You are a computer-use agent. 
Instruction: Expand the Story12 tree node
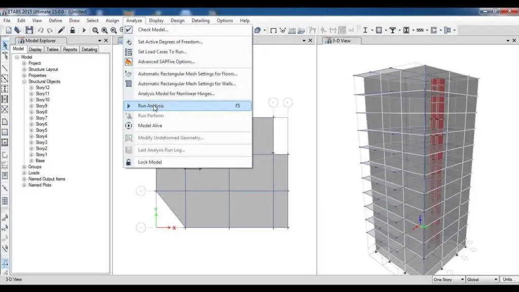[x=31, y=88]
